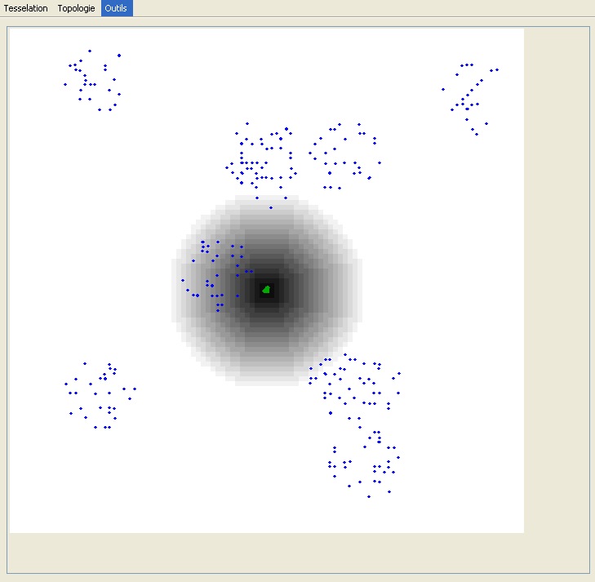The image size is (595, 582).
Task: Click the isolated blue point just above disc
Action: (271, 207)
